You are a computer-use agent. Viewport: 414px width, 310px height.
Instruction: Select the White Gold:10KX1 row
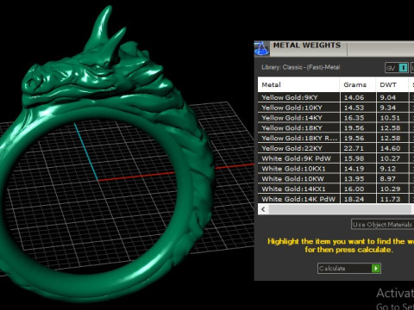[x=336, y=169]
